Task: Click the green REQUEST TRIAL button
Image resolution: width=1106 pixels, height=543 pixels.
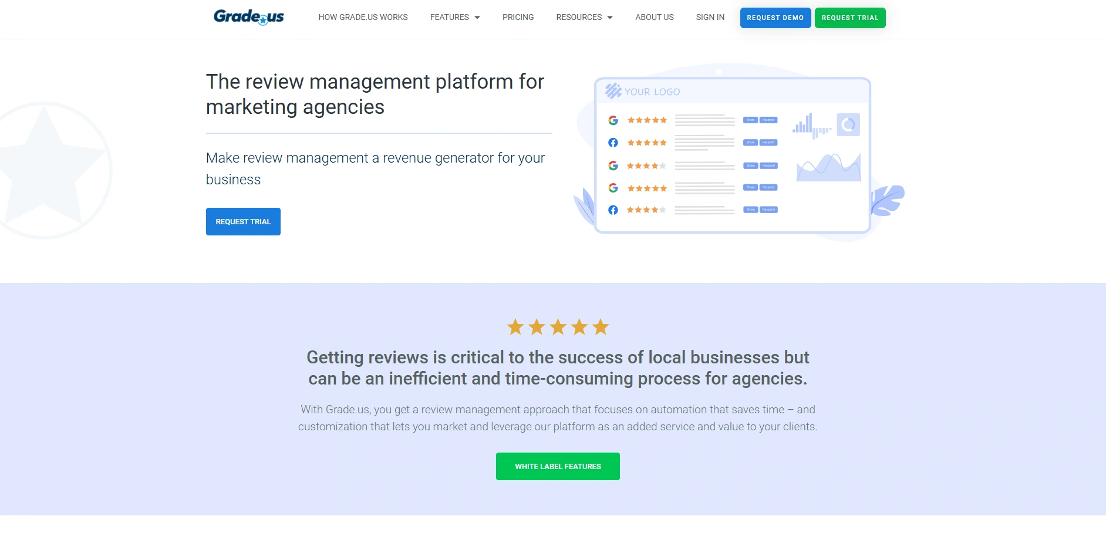Action: [849, 18]
